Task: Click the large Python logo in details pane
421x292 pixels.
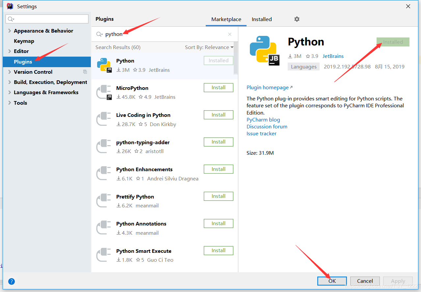Action: (264, 50)
